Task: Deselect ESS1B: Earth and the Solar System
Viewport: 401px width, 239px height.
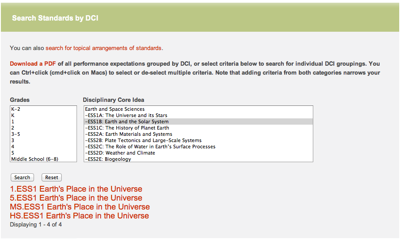Action: coord(198,122)
